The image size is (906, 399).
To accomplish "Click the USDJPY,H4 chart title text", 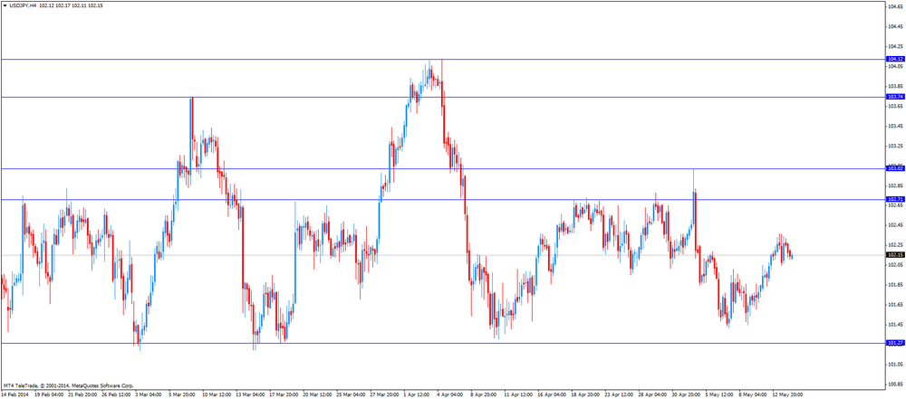I will pos(23,5).
